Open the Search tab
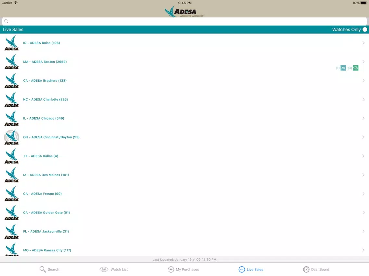This screenshot has height=276, width=369. [x=49, y=270]
